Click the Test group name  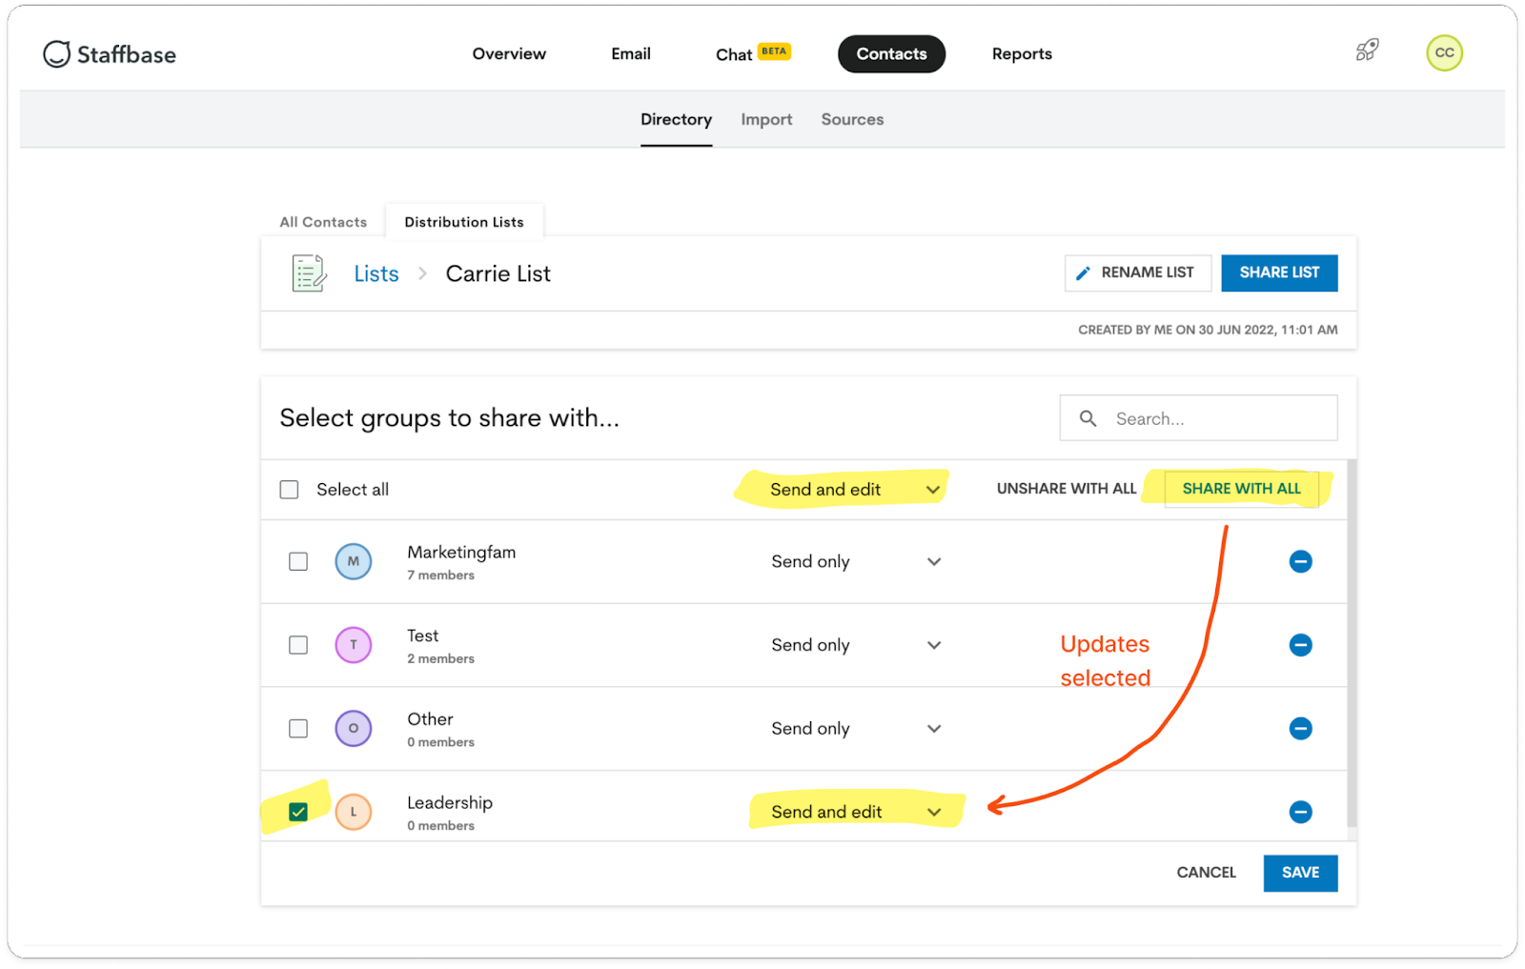pos(422,636)
